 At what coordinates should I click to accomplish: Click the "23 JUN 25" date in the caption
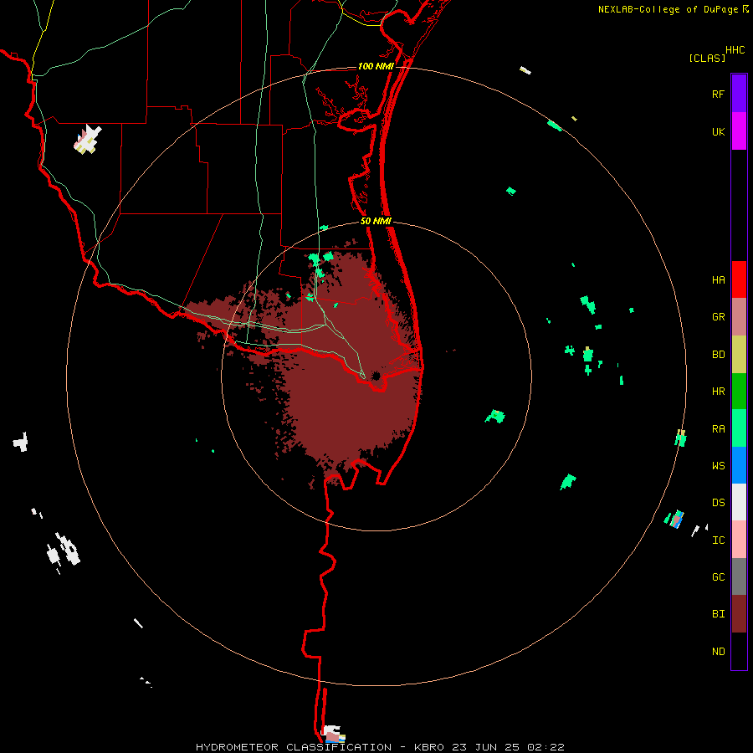coord(486,747)
